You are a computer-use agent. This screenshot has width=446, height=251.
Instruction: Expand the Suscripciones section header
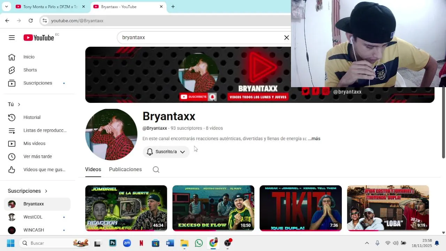pyautogui.click(x=28, y=191)
